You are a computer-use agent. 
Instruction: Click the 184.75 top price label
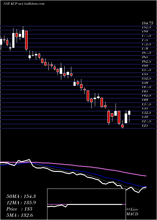tap(147, 23)
